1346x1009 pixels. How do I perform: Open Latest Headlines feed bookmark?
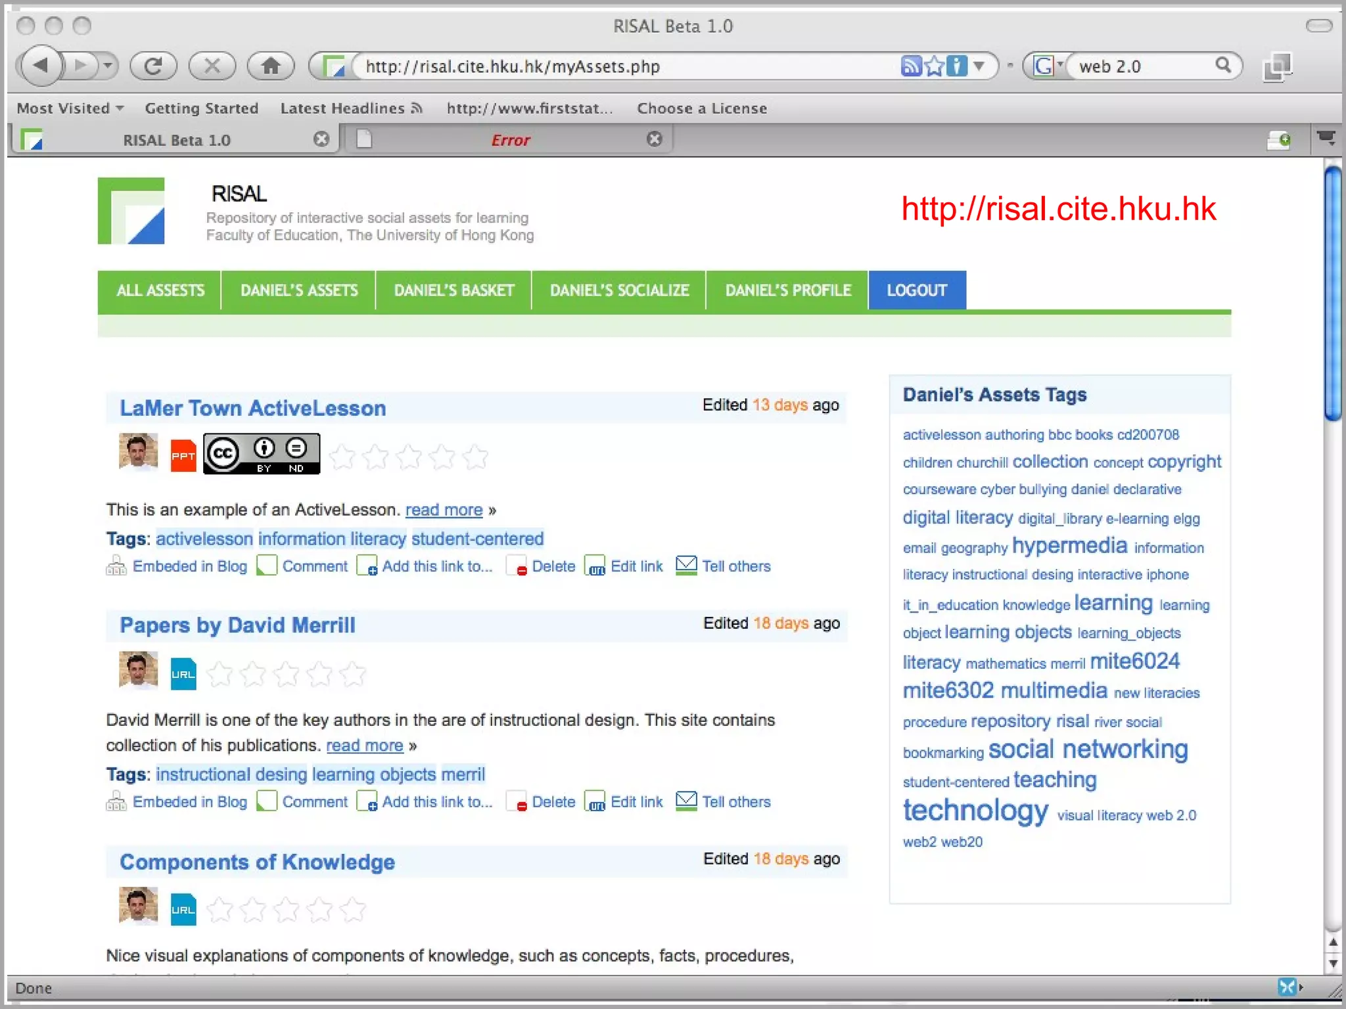pos(351,108)
